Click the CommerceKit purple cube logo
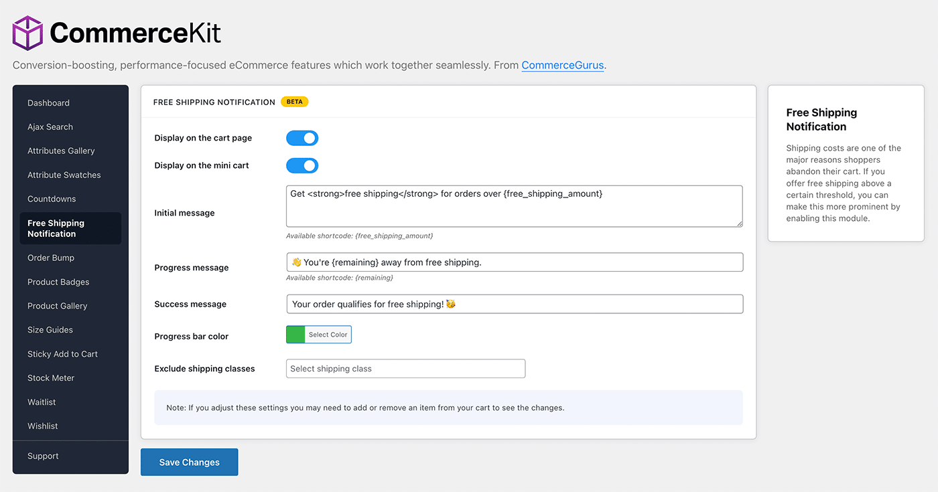Viewport: 938px width, 492px height. click(27, 33)
